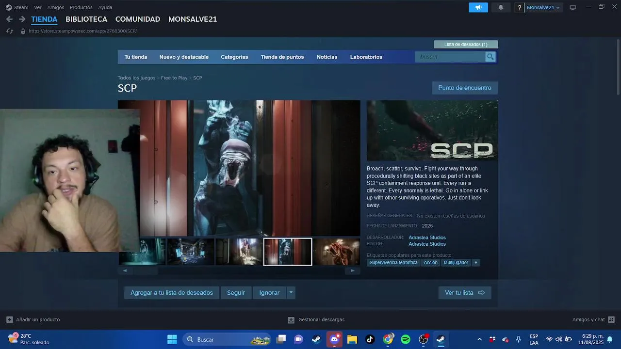Open the Nuevo y destacable dropdown

184,57
